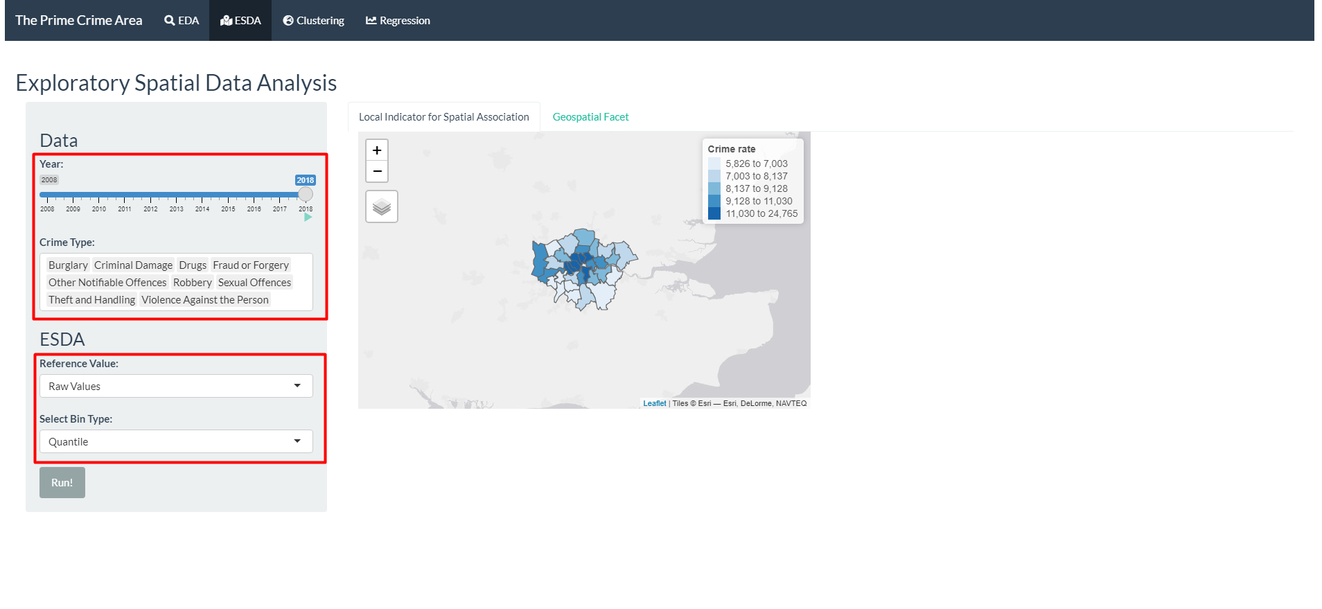Switch to the Geospatial Facet tab
Image resolution: width=1322 pixels, height=609 pixels.
[590, 117]
